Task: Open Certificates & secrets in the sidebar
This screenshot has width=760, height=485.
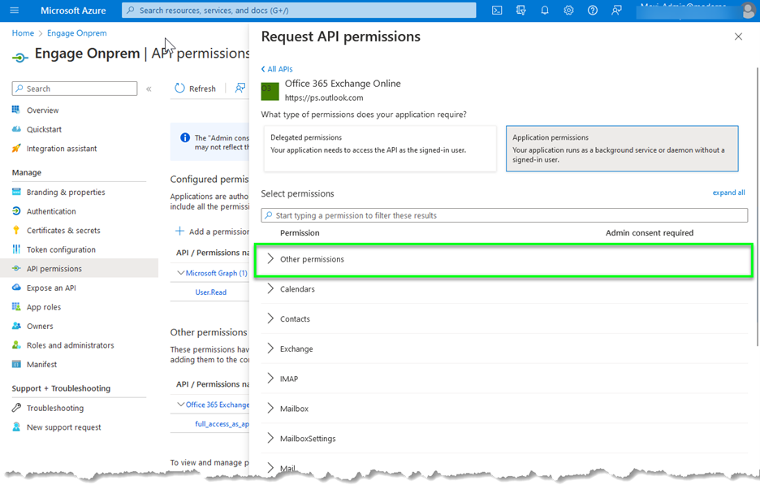Action: click(63, 231)
